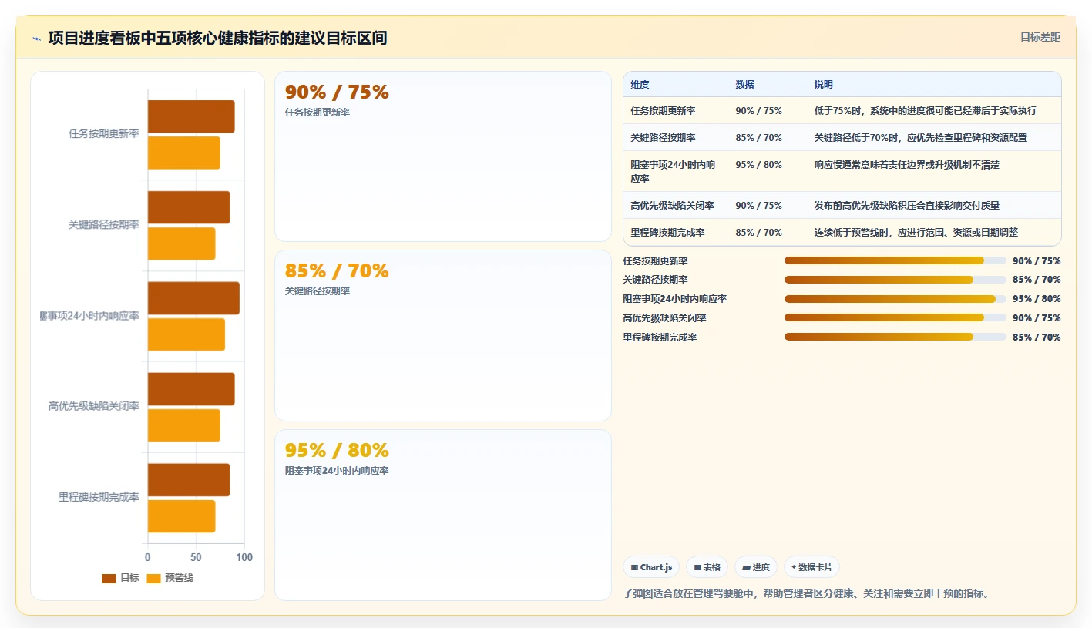Select the 进度 tag chip
The image size is (1092, 628).
tap(756, 567)
